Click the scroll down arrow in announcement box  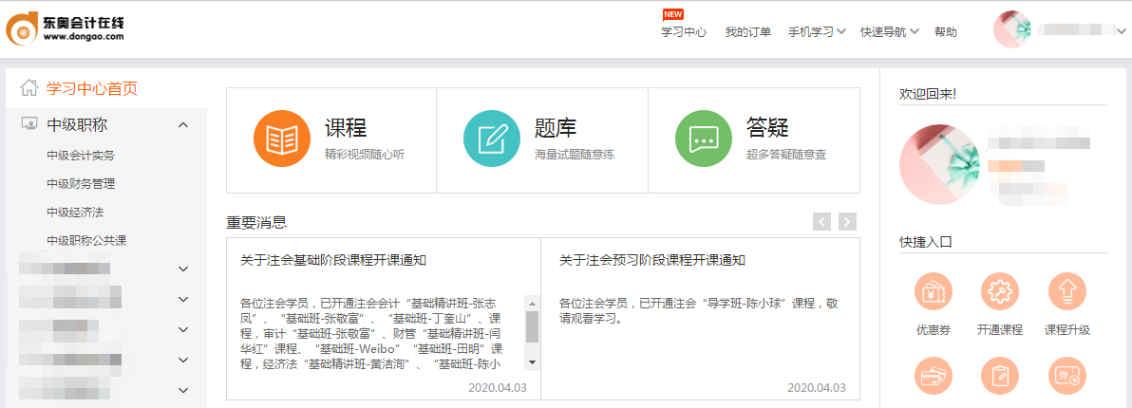(x=532, y=362)
